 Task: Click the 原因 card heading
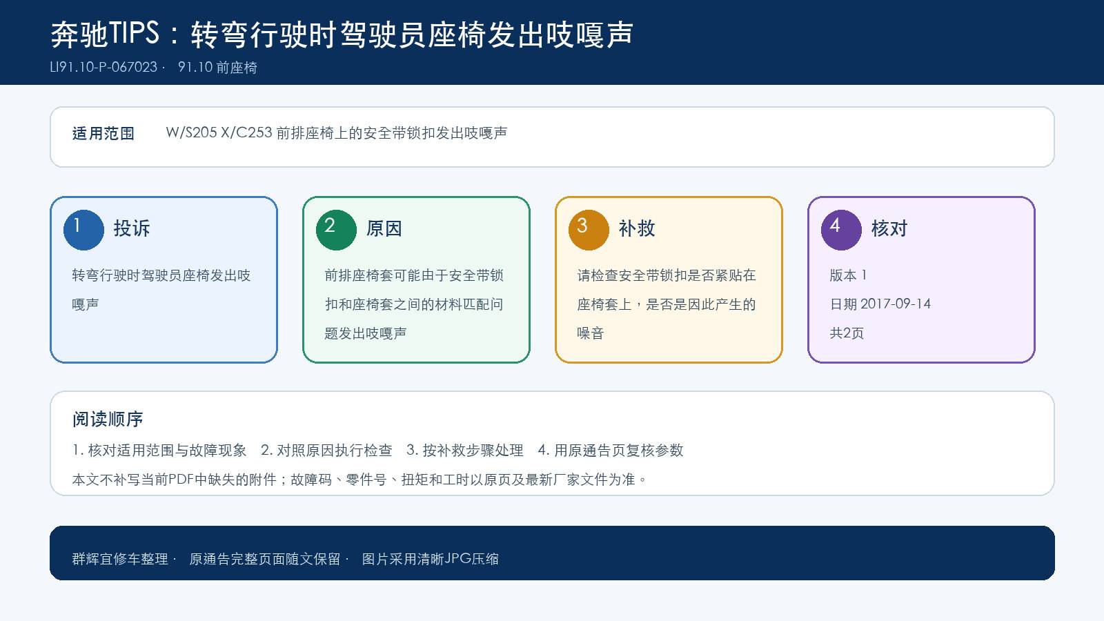[x=384, y=228]
